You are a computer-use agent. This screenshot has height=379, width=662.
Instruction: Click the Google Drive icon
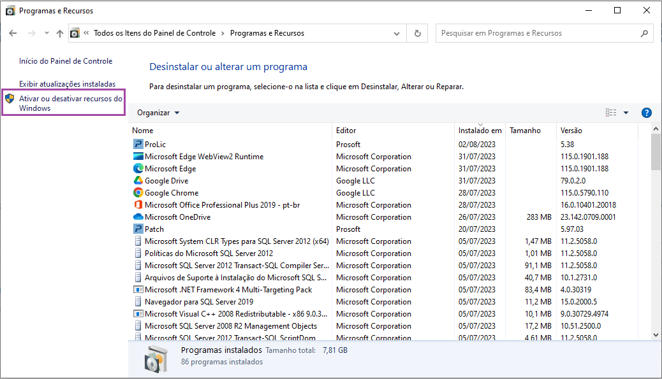point(138,180)
